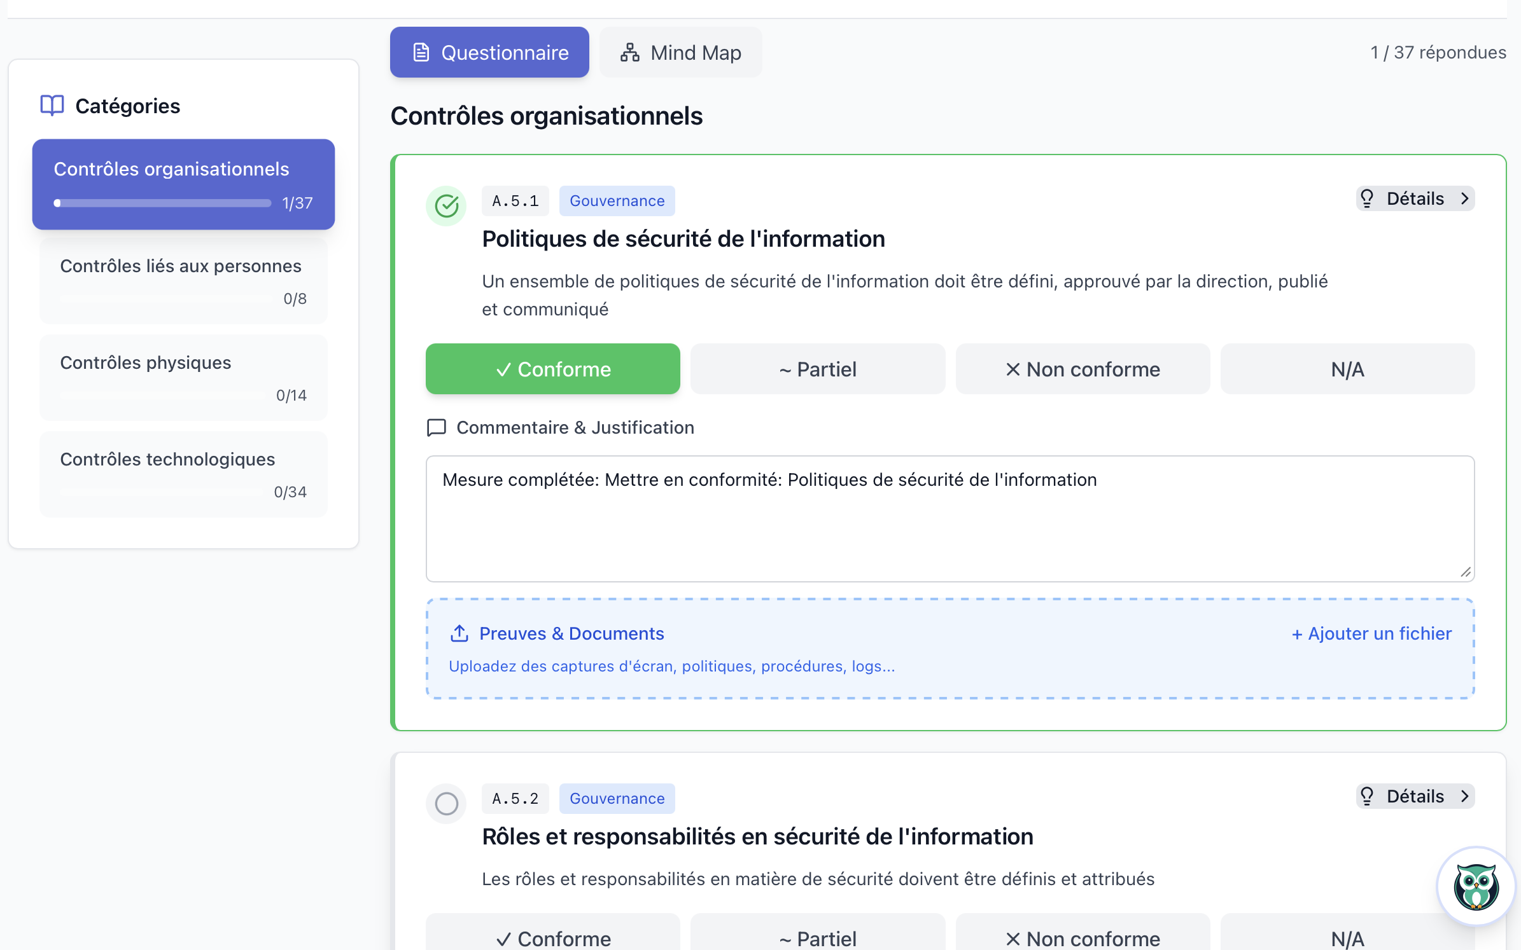1521x950 pixels.
Task: Click the Contrôles physiques progress bar
Action: tap(164, 395)
